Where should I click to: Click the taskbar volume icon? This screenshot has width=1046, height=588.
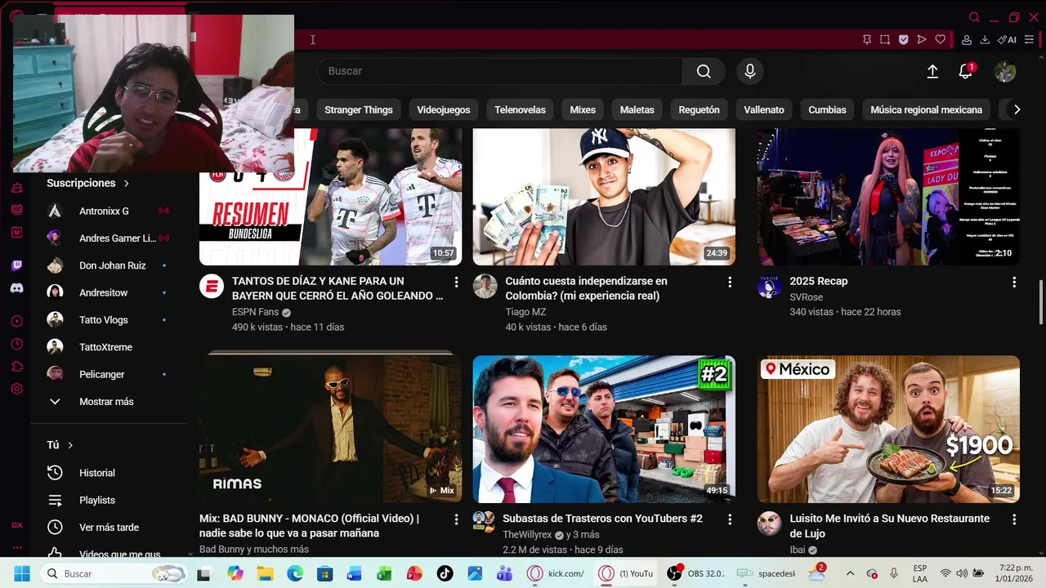(962, 573)
